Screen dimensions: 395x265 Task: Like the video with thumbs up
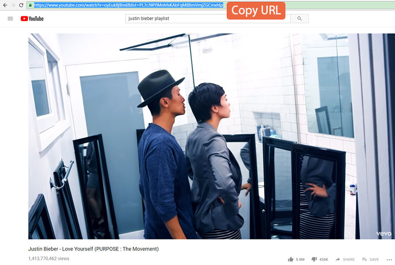(290, 259)
